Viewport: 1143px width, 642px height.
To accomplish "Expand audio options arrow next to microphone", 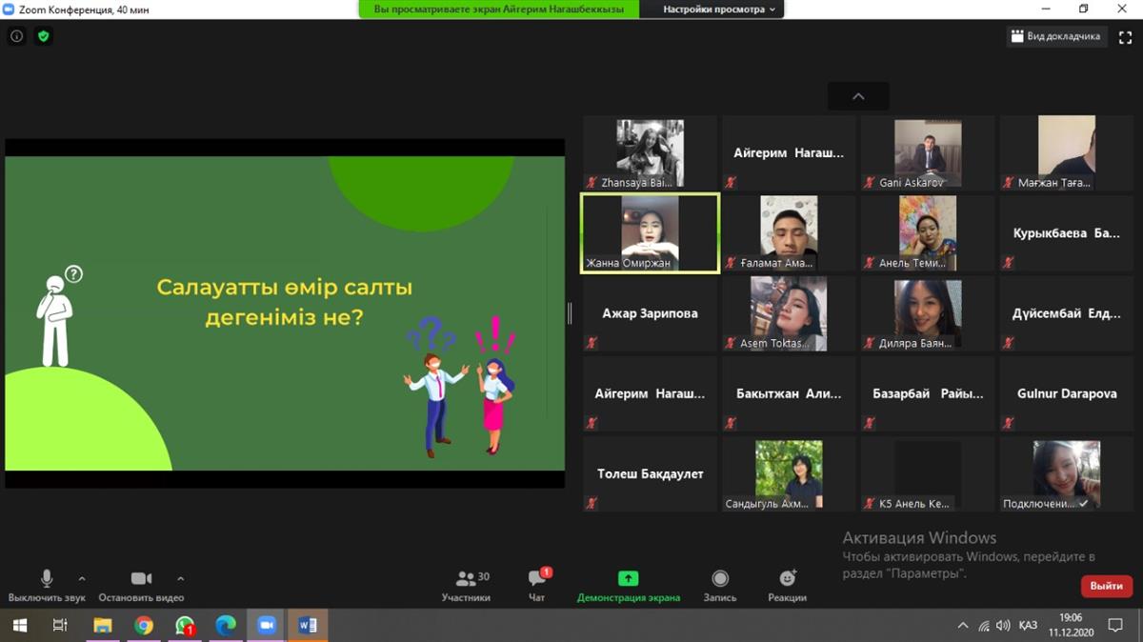I will (82, 578).
